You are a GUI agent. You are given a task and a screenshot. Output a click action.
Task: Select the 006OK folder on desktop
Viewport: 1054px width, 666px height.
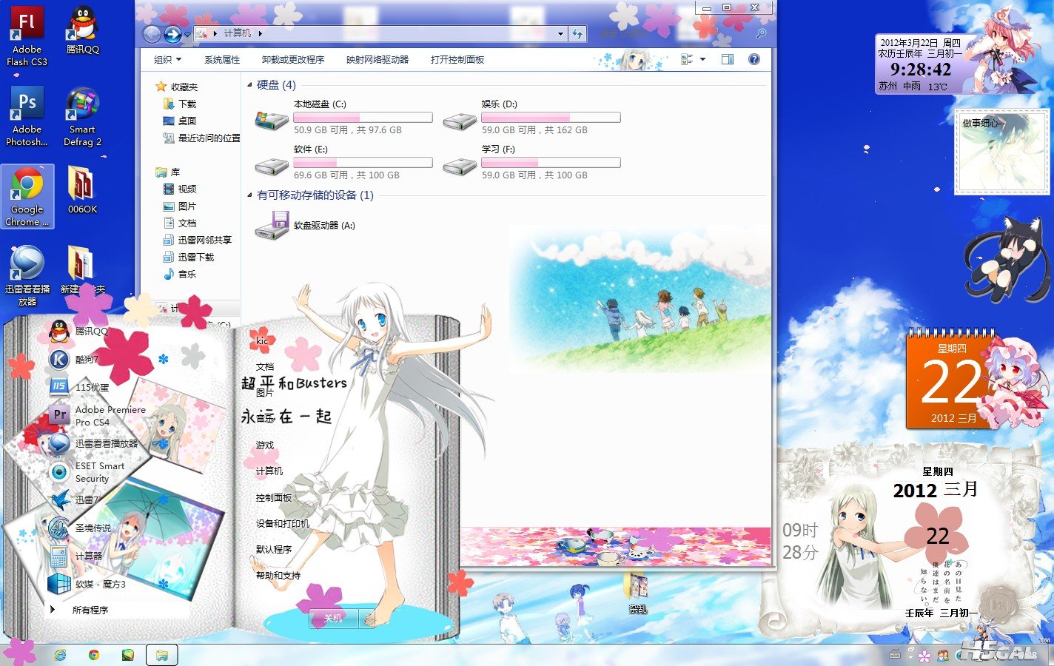(82, 190)
